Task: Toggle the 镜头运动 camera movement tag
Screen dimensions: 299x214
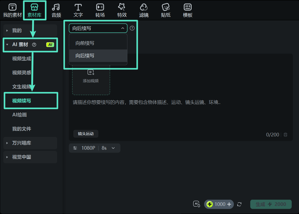Action: [86, 134]
